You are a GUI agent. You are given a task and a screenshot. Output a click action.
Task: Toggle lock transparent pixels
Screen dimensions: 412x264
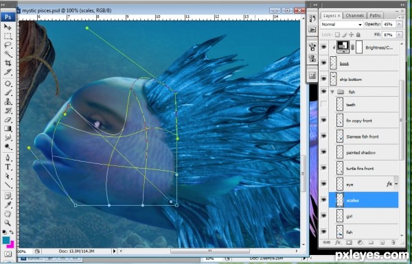pos(337,35)
